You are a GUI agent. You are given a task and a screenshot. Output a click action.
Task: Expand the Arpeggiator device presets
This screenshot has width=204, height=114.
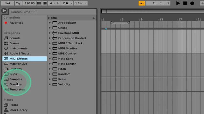click(x=50, y=23)
